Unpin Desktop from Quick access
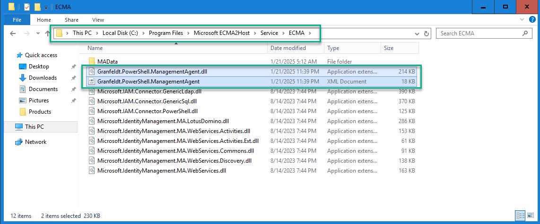This screenshot has height=224, width=540. [x=73, y=66]
